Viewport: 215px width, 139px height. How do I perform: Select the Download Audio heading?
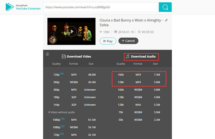143,57
